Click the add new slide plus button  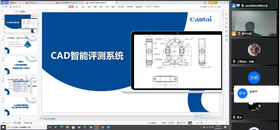(20, 118)
